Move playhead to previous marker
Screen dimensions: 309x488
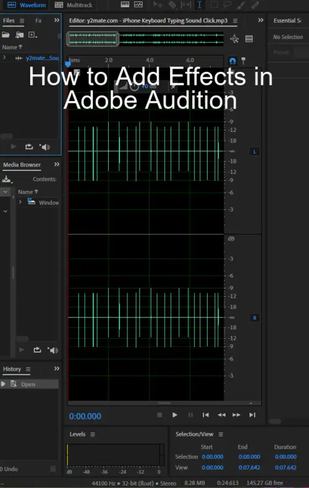[x=206, y=415]
